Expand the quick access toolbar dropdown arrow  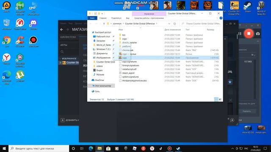(x=102, y=14)
